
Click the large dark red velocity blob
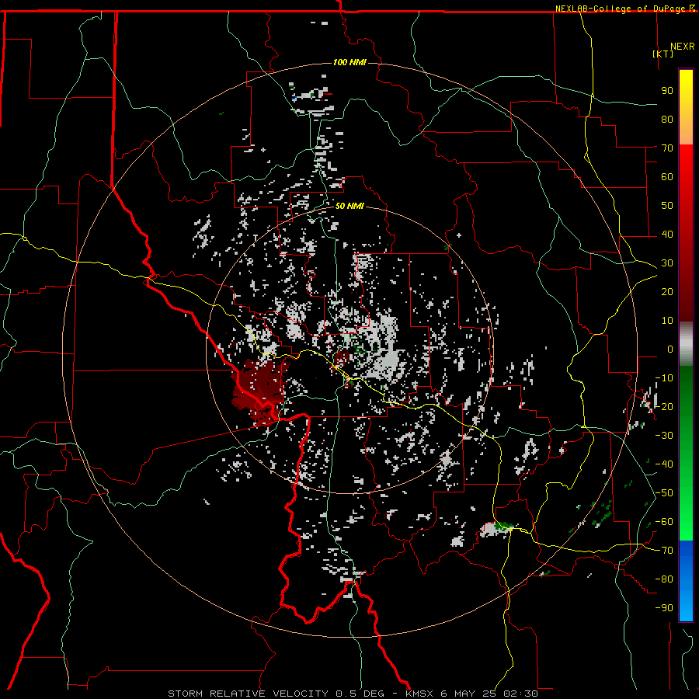pyautogui.click(x=259, y=392)
